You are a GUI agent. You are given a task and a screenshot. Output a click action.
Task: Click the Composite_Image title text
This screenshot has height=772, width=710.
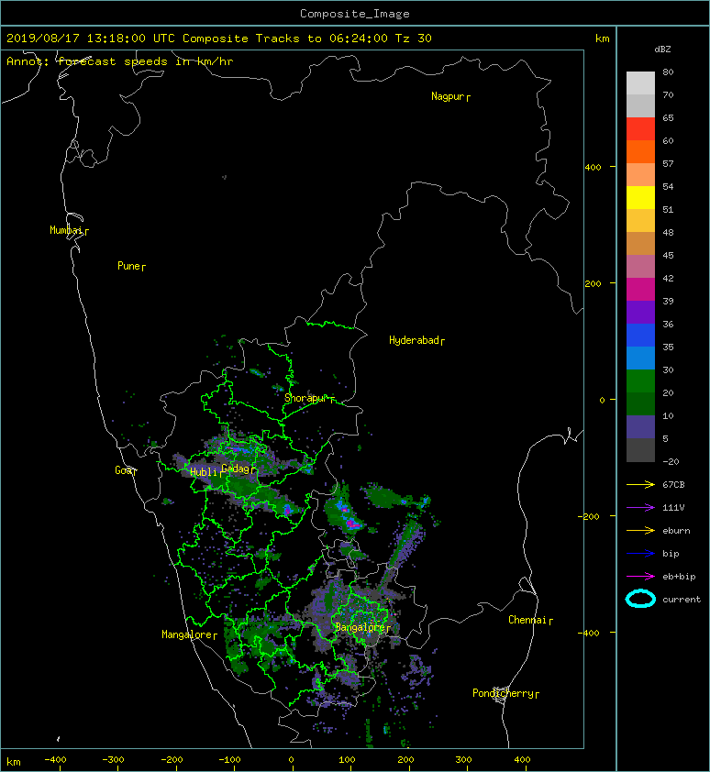coord(355,13)
